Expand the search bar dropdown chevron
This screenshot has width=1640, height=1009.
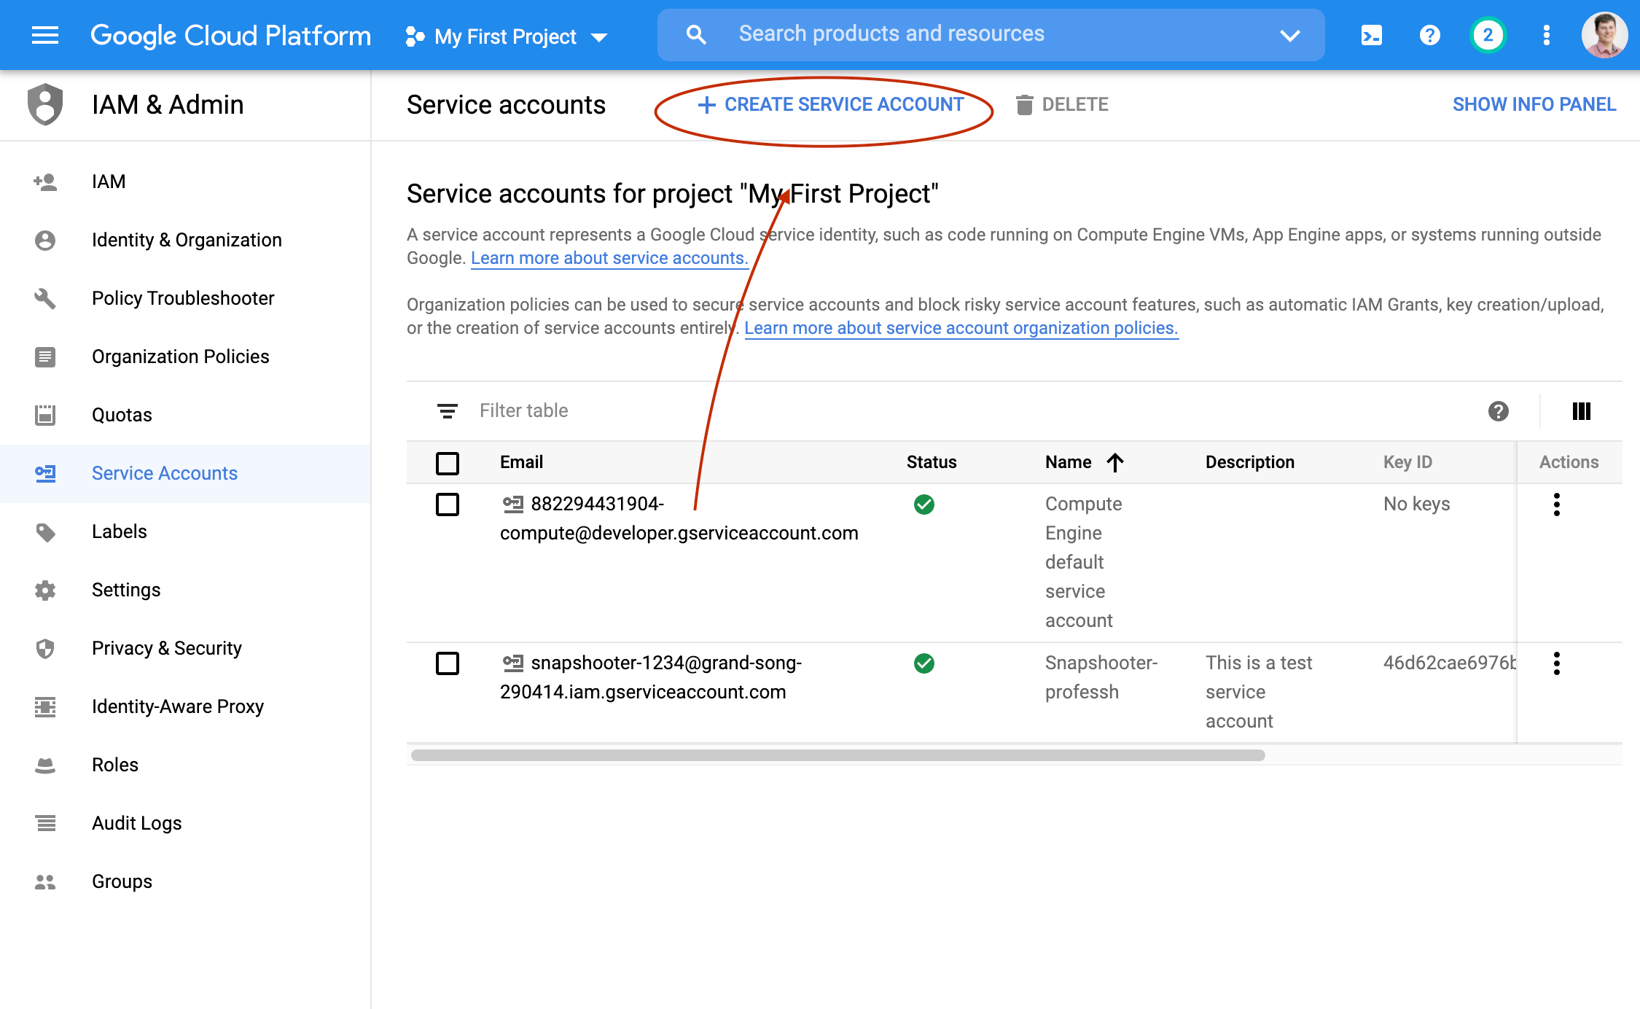tap(1289, 35)
